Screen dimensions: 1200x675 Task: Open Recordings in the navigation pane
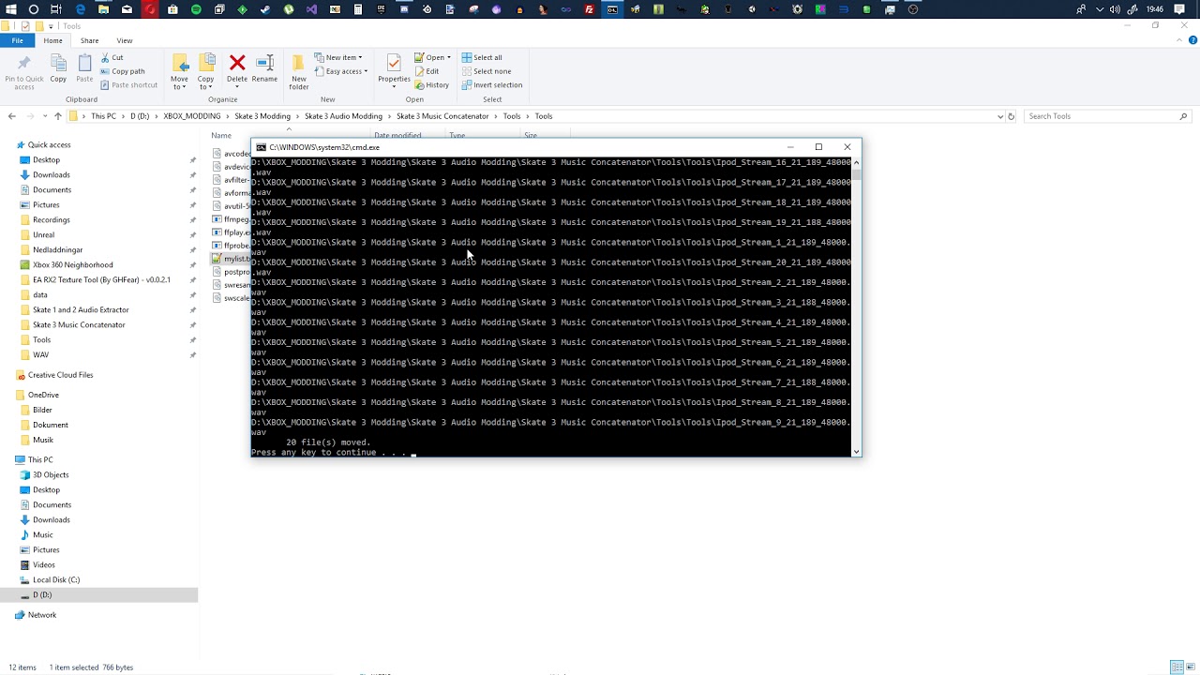pyautogui.click(x=52, y=220)
